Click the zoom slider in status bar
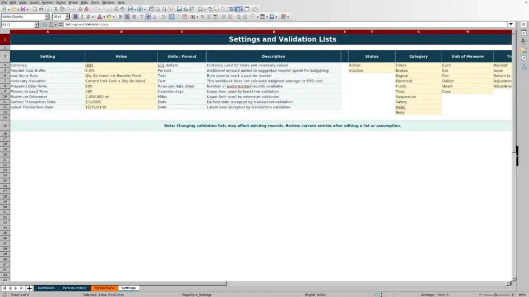529x297 pixels. (x=496, y=294)
